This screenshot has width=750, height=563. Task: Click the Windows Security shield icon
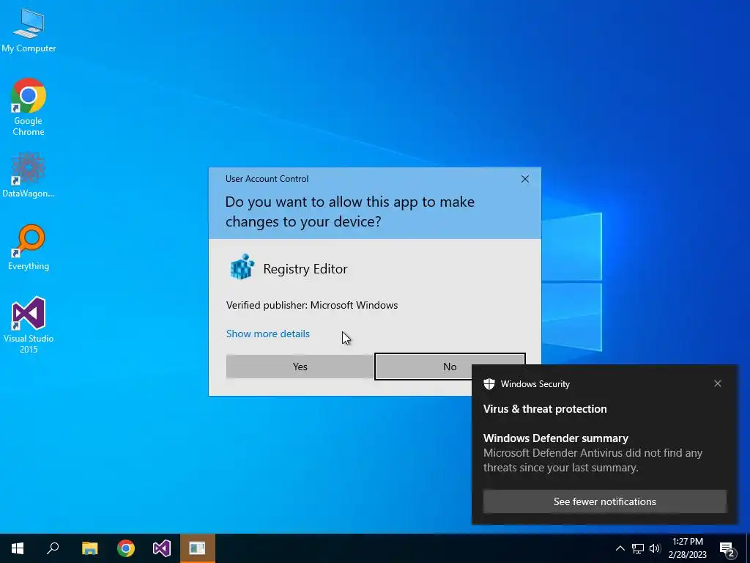point(489,384)
